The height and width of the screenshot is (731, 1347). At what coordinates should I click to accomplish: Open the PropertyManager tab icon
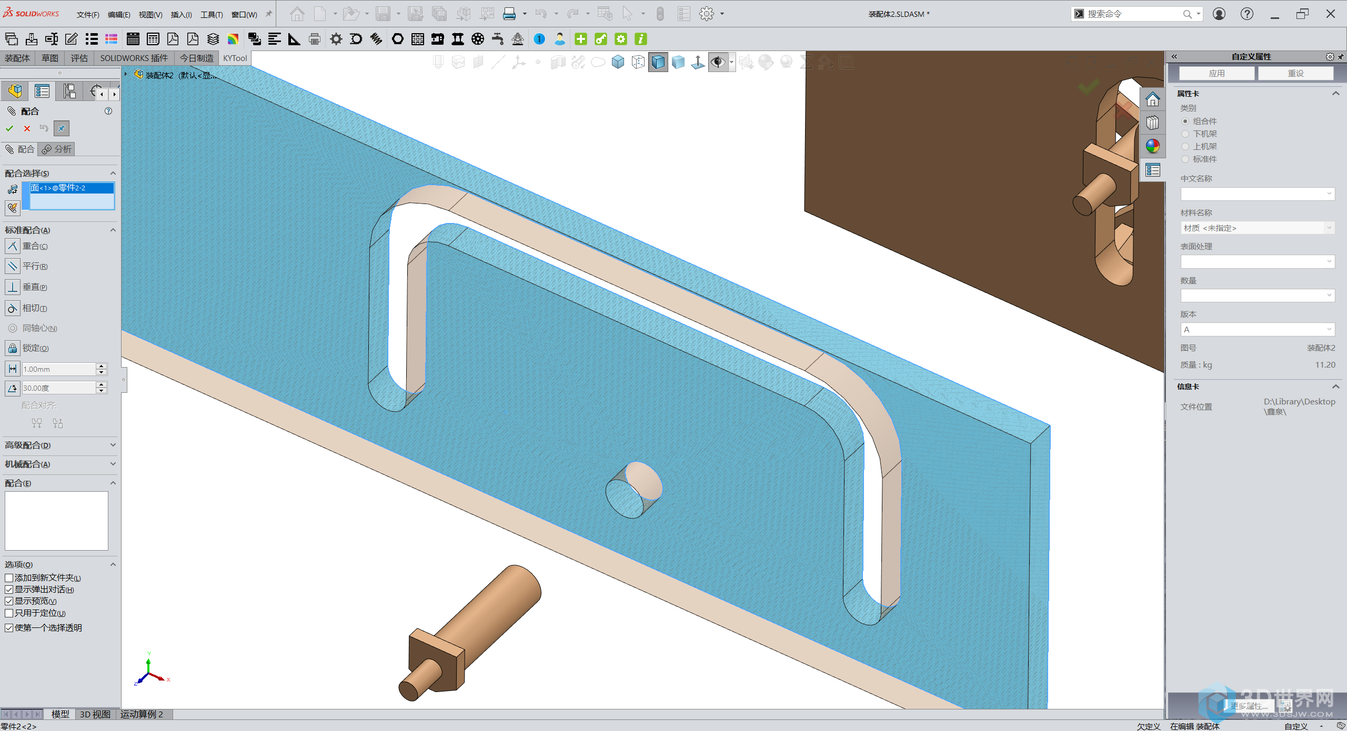(42, 92)
